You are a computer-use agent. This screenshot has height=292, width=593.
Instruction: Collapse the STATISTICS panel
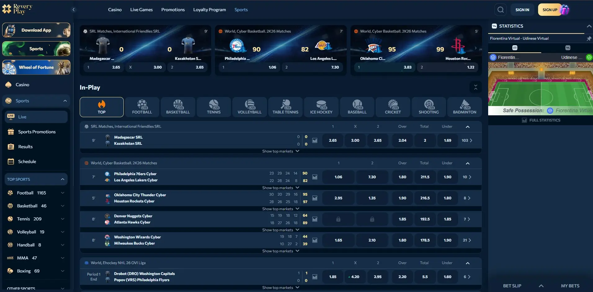tap(589, 26)
